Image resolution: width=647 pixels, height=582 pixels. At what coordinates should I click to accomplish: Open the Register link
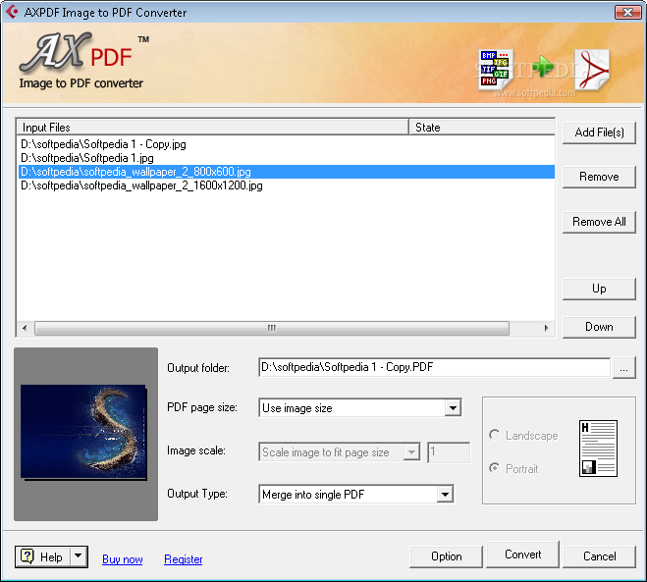point(184,559)
